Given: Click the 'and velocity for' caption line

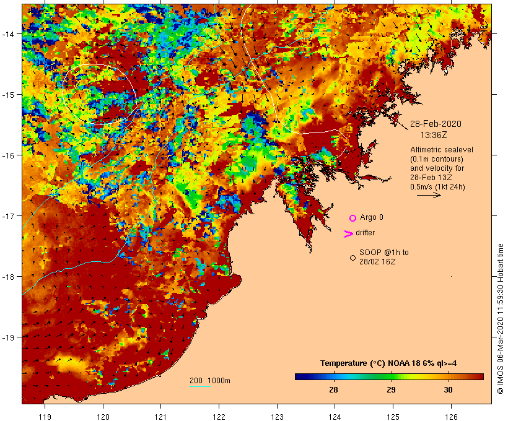Looking at the screenshot, I should 437,168.
